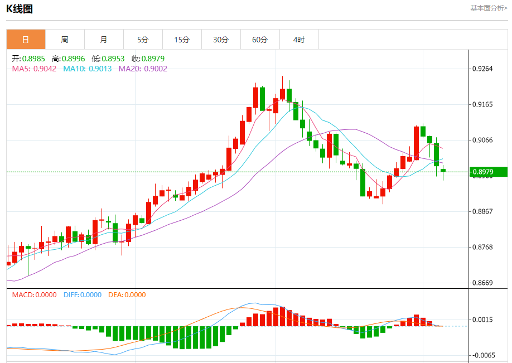Click the DEA:0.0000 indicator label
512x363 pixels.
(x=127, y=295)
